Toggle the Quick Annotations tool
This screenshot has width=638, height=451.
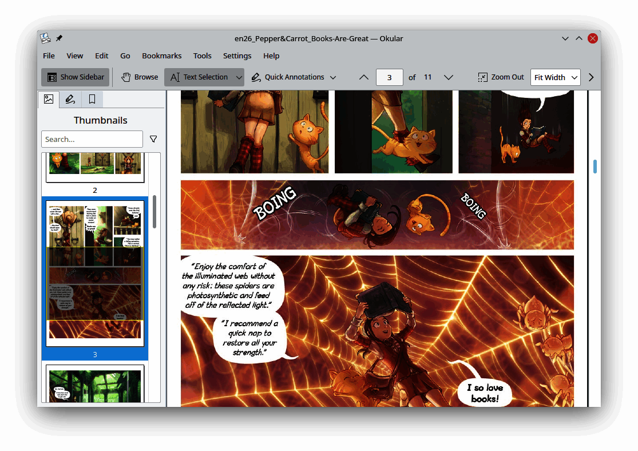pyautogui.click(x=288, y=77)
